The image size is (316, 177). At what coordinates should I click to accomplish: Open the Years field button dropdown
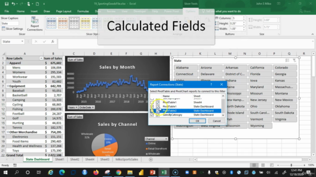(73, 107)
